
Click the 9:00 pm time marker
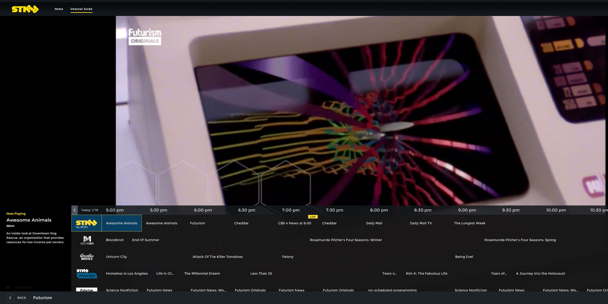pos(467,210)
